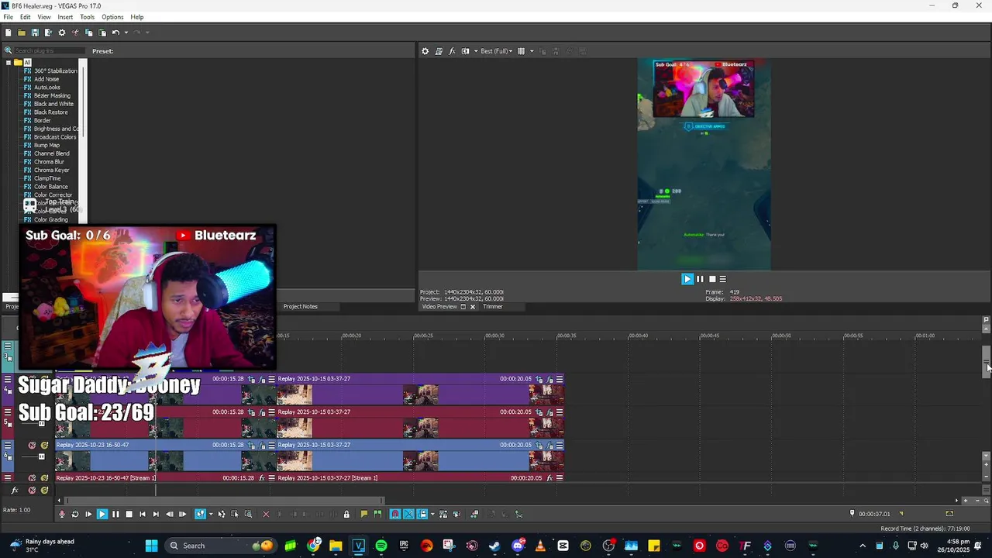Switch to the Project Notes tab
Screen dimensions: 992x558
click(x=300, y=307)
